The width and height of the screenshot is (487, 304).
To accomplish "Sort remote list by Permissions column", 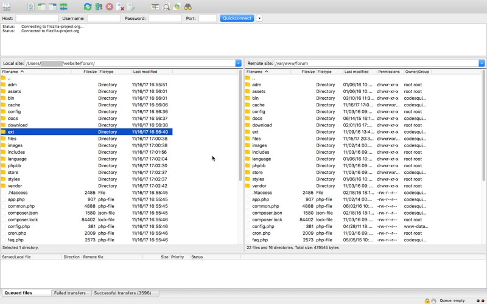I will [389, 72].
